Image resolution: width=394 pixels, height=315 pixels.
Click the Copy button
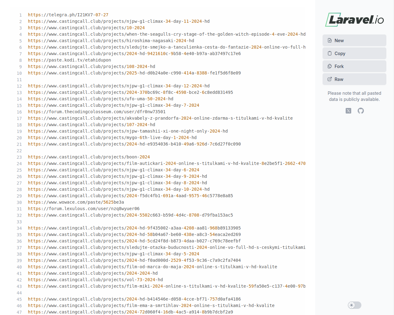click(354, 53)
